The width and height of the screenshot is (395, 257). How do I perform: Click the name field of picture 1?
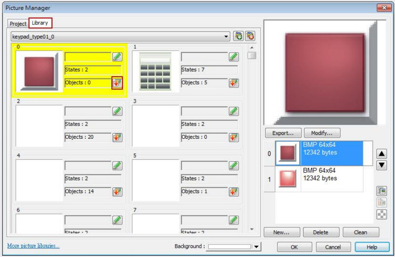(x=204, y=57)
